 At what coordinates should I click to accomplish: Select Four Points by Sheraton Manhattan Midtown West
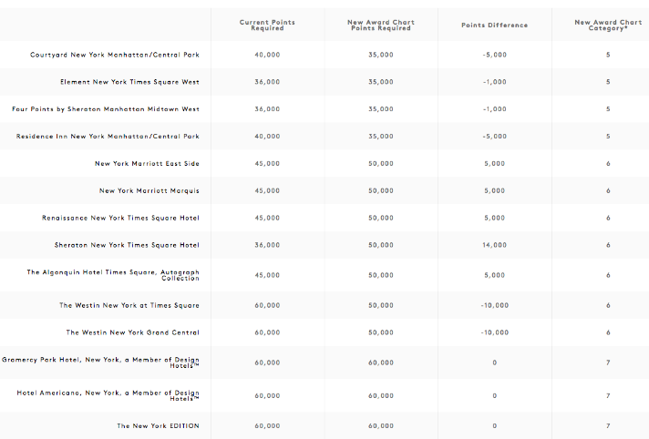pyautogui.click(x=106, y=109)
